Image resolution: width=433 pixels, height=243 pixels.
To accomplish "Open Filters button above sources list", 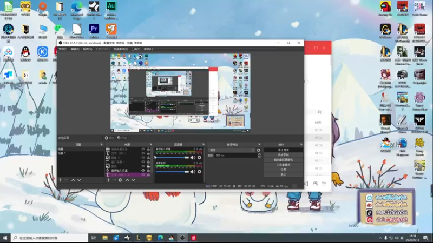I will pos(122,138).
